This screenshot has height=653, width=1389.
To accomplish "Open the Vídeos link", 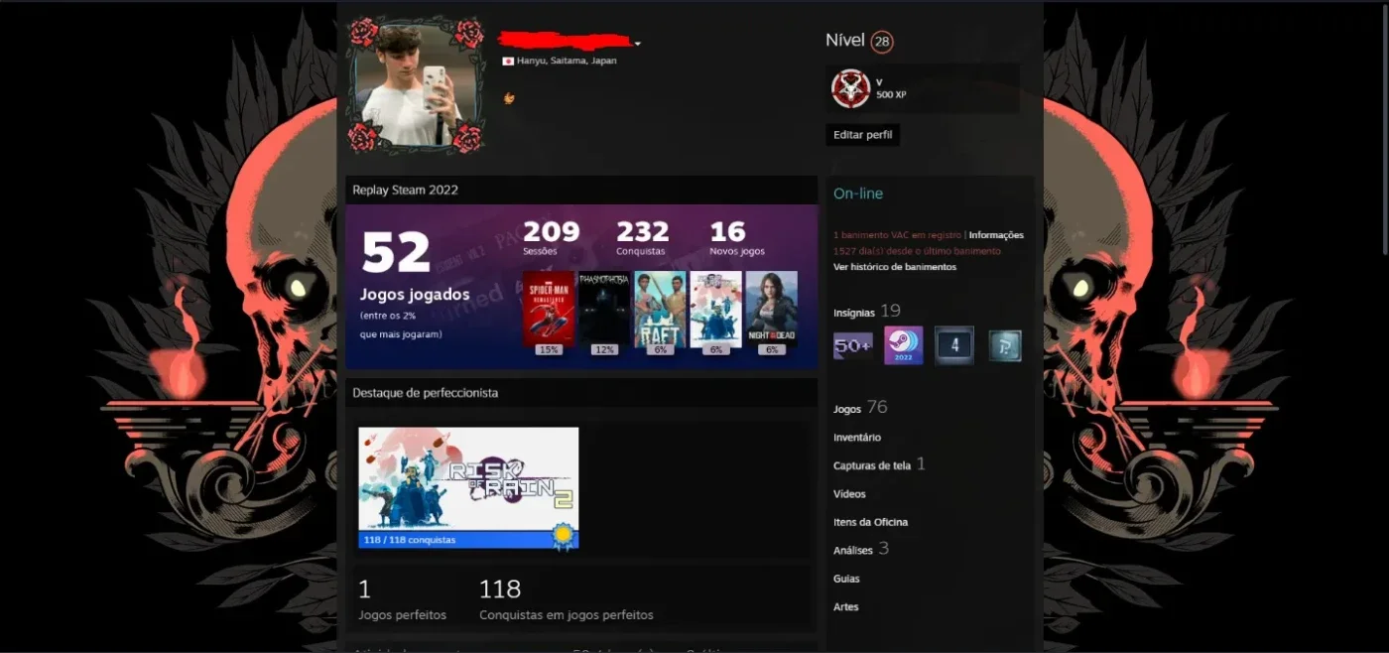I will pos(849,494).
